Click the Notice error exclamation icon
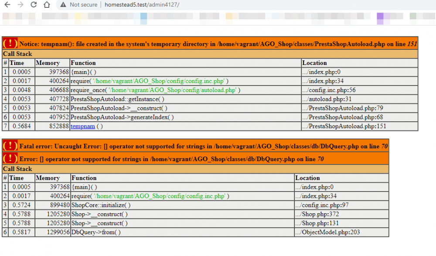Viewport: 436px width, 256px height. 10,44
